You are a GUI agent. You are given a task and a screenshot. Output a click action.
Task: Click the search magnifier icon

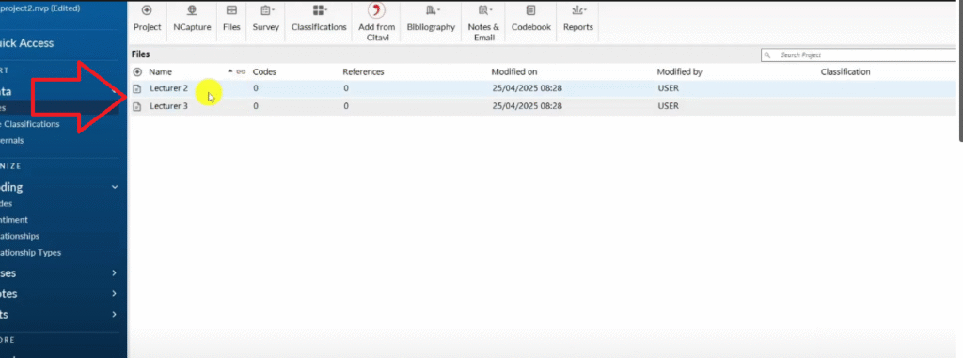[x=767, y=55]
